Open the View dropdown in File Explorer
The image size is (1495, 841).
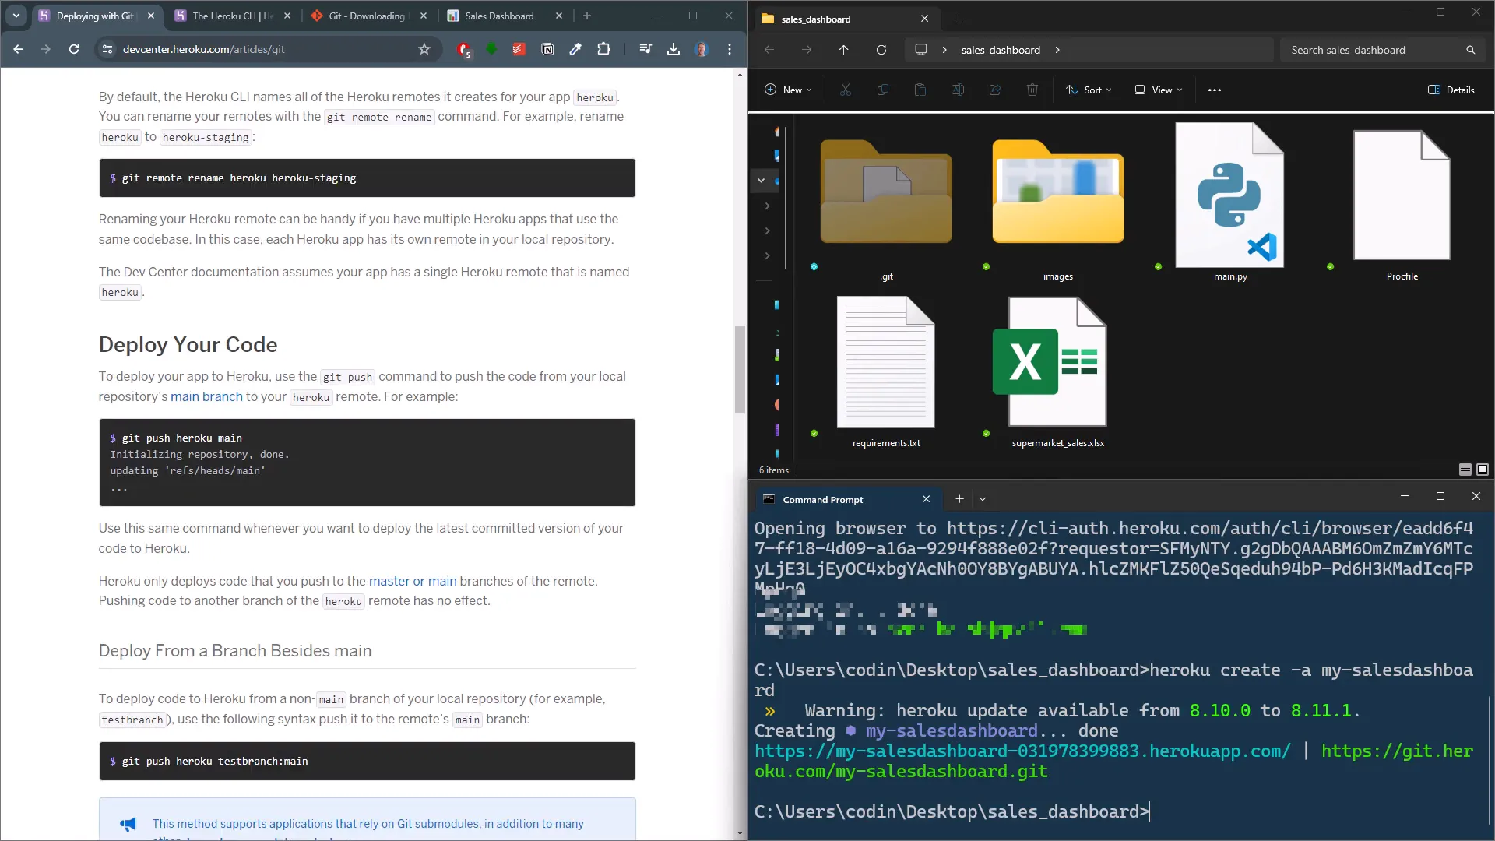coord(1158,90)
